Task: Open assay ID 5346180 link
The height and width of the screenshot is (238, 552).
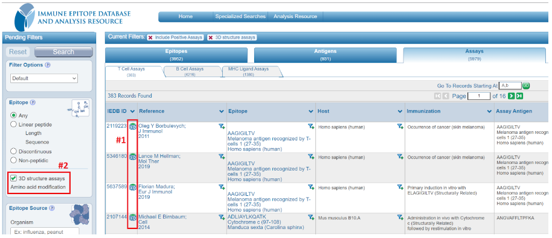Action: [117, 156]
